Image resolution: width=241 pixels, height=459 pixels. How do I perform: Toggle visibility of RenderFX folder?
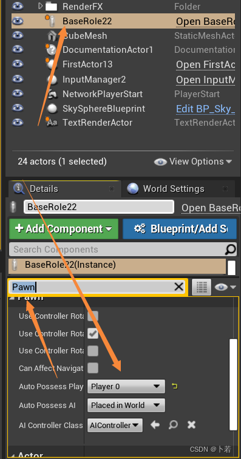[18, 6]
